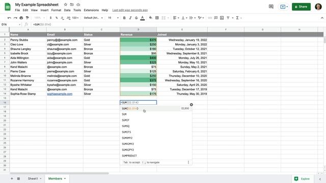Viewport: 326px width, 183px height.
Task: Toggle strikethrough formatting
Action: coord(136,18)
